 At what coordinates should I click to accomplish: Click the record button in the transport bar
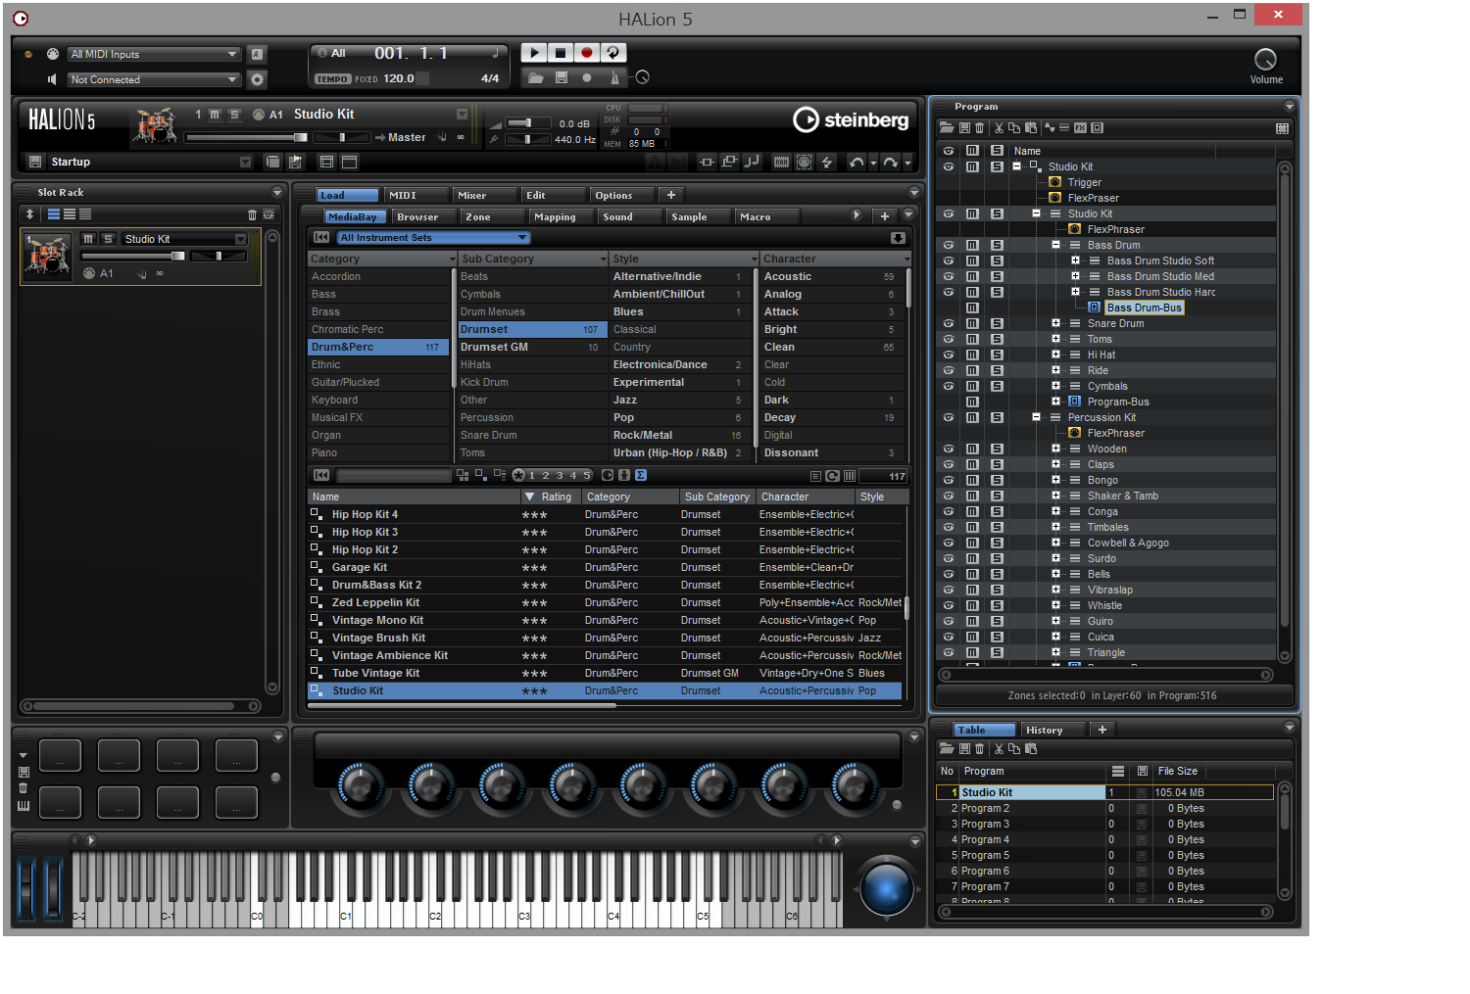pyautogui.click(x=587, y=53)
